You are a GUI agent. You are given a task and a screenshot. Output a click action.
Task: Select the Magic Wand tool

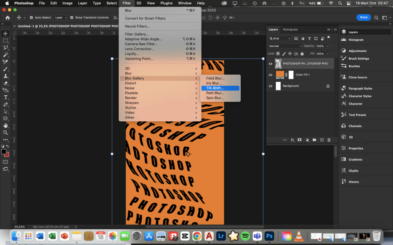click(x=5, y=55)
